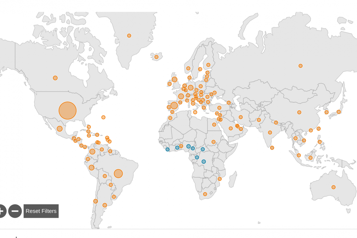Select the largest bubble over the United States
The image size is (357, 238).
[68, 111]
